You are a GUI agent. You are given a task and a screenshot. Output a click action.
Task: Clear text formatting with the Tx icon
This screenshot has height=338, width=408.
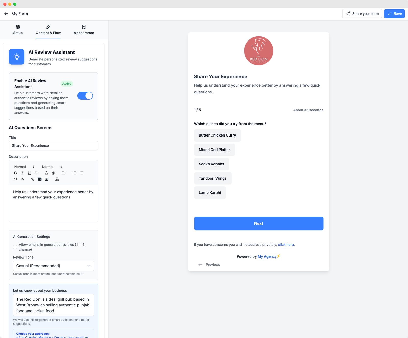point(57,179)
